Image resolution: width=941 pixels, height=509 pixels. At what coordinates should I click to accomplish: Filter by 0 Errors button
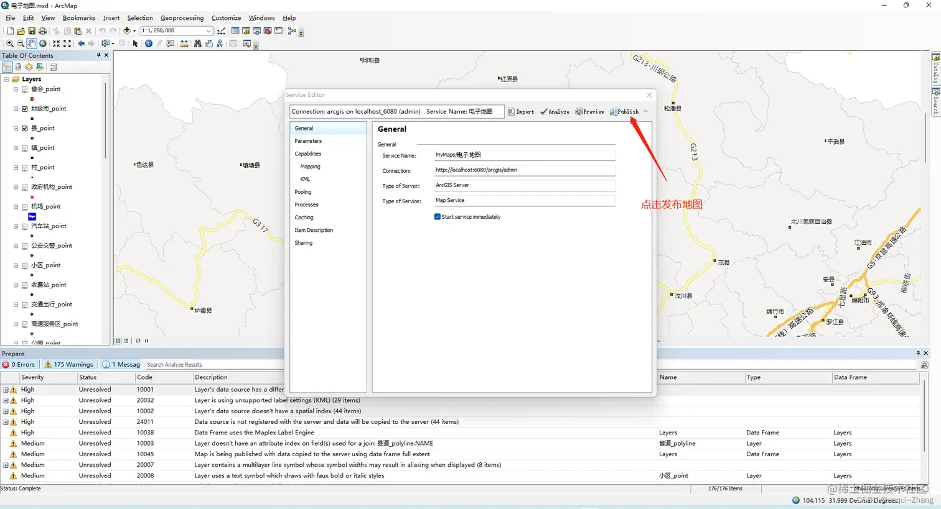(x=19, y=365)
